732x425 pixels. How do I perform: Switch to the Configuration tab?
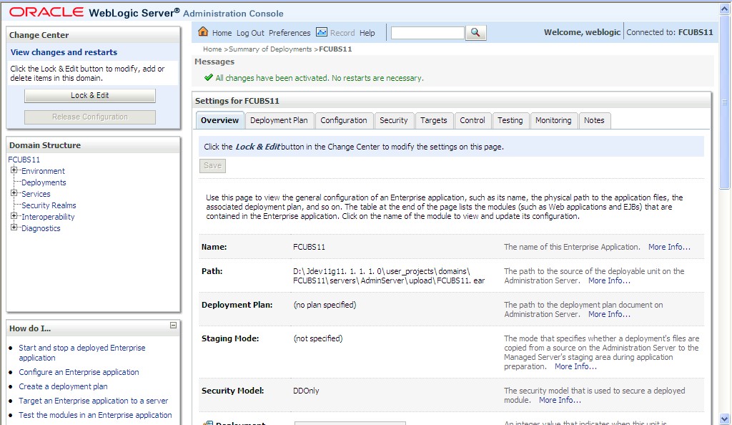tap(344, 120)
